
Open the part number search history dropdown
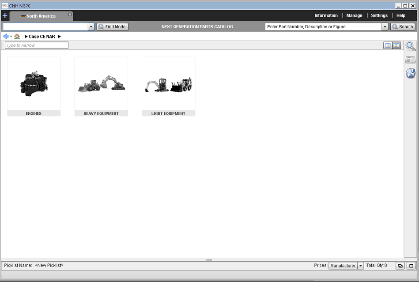click(x=385, y=27)
